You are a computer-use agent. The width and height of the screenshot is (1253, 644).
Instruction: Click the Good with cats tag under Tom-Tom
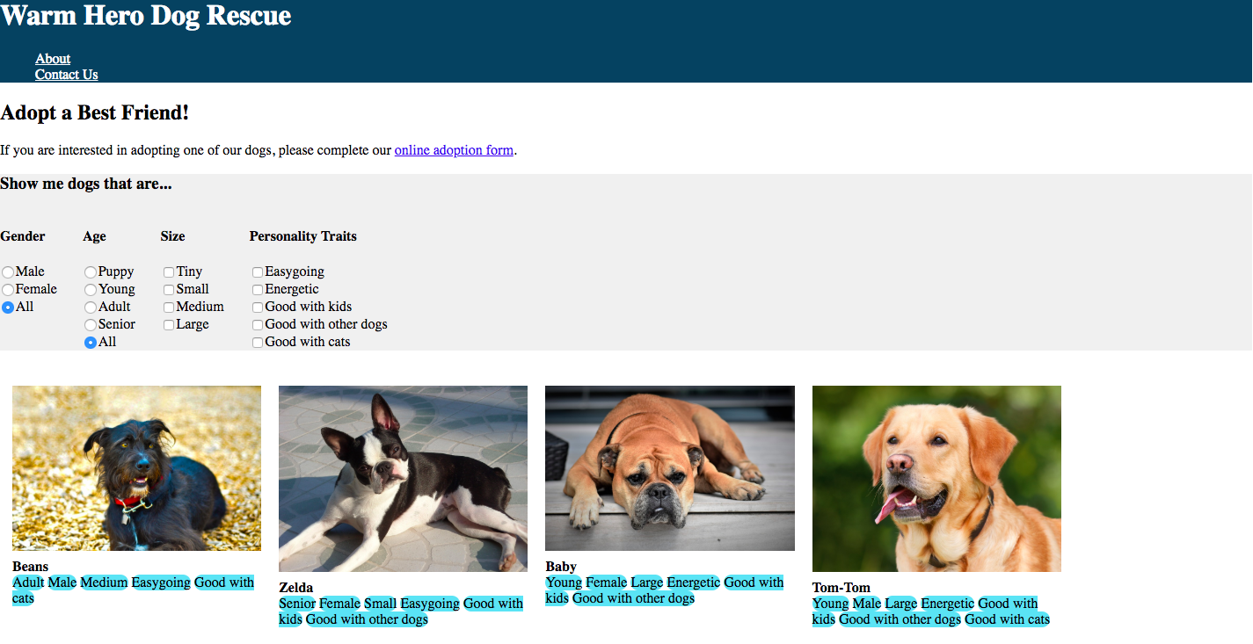click(x=1007, y=619)
